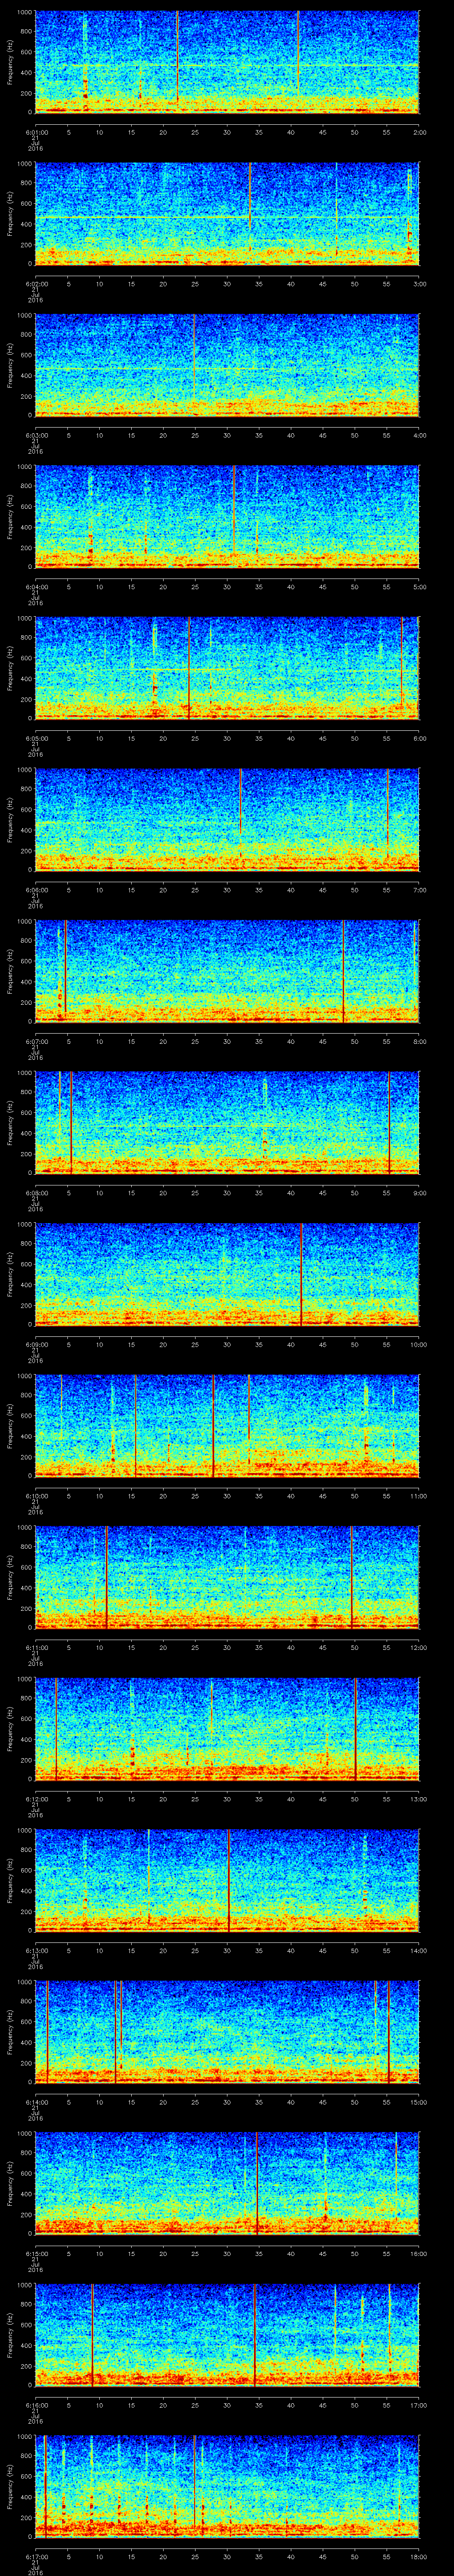454x2576 pixels.
Task: Open the last spectrogram panel starting at 6:17:00
Action: 227,2486
